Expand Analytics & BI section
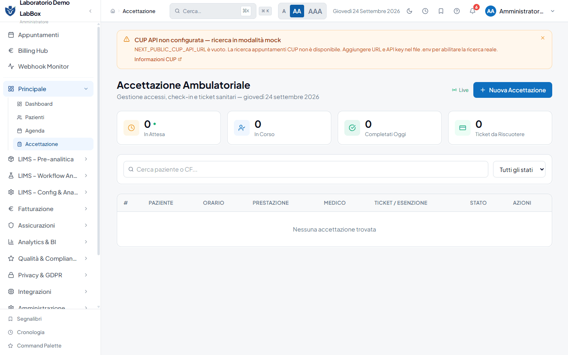The height and width of the screenshot is (355, 568). [x=48, y=242]
